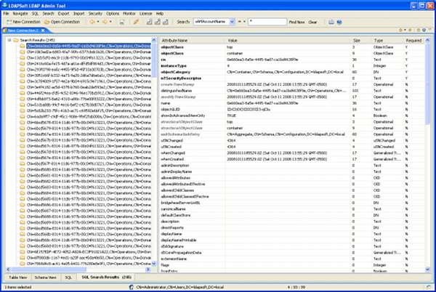Click the third document icon before Search label
Viewport: 436px width, 292px height.
(166, 22)
